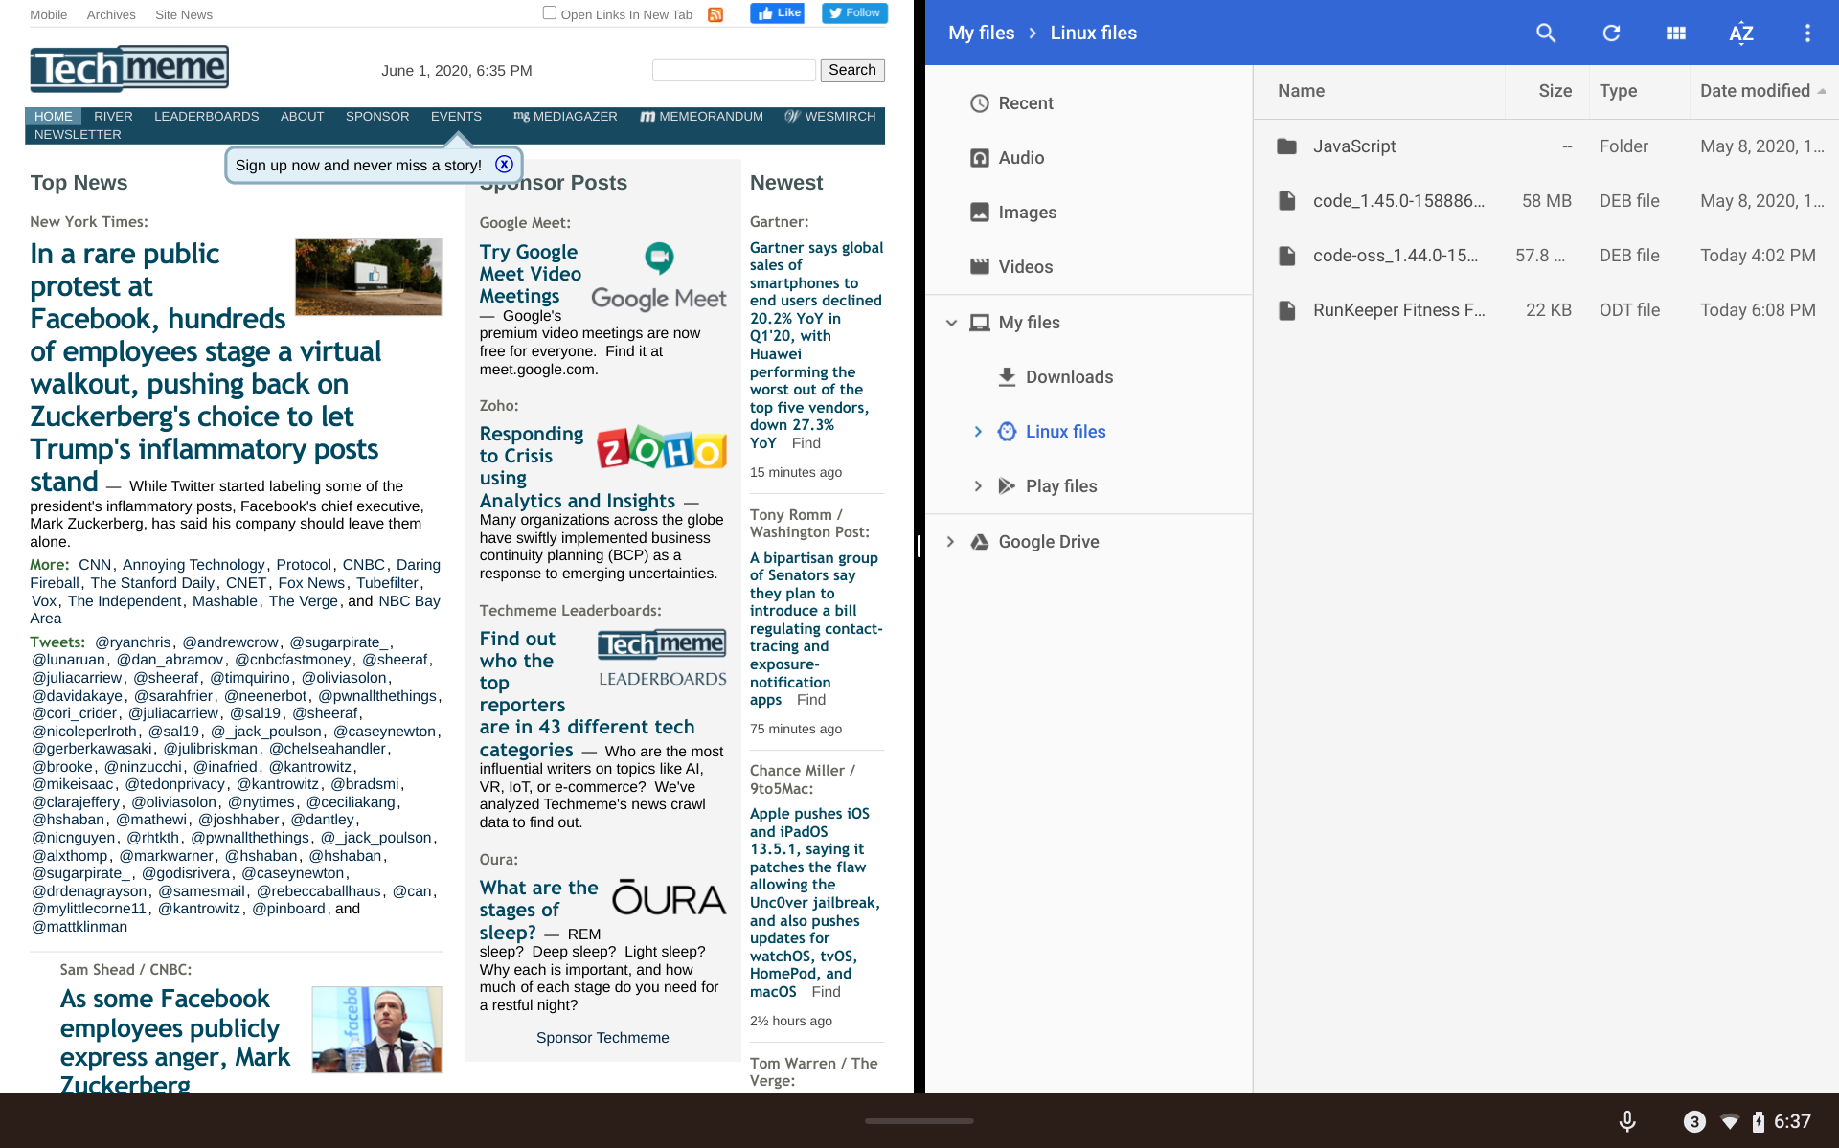
Task: Click the Refresh icon in Files app
Action: click(x=1611, y=33)
